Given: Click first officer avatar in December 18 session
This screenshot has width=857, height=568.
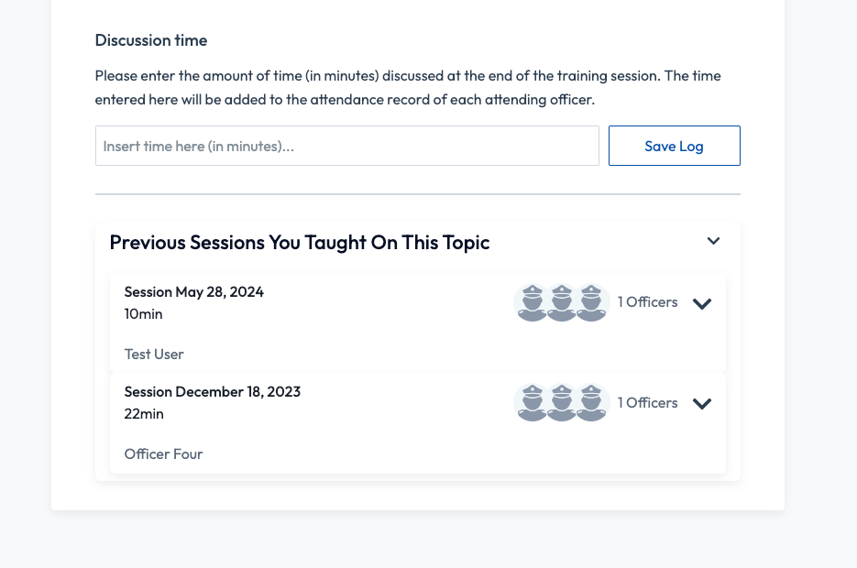Looking at the screenshot, I should click(x=532, y=402).
